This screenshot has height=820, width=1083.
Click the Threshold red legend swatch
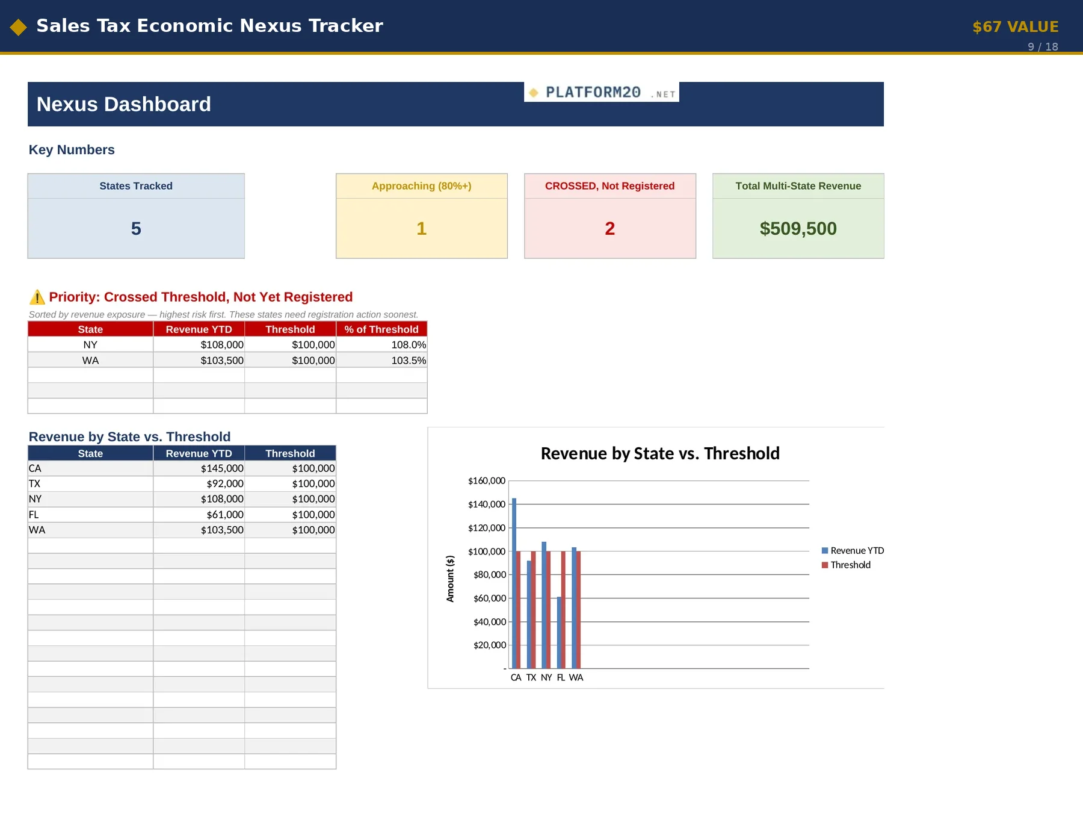pos(825,565)
